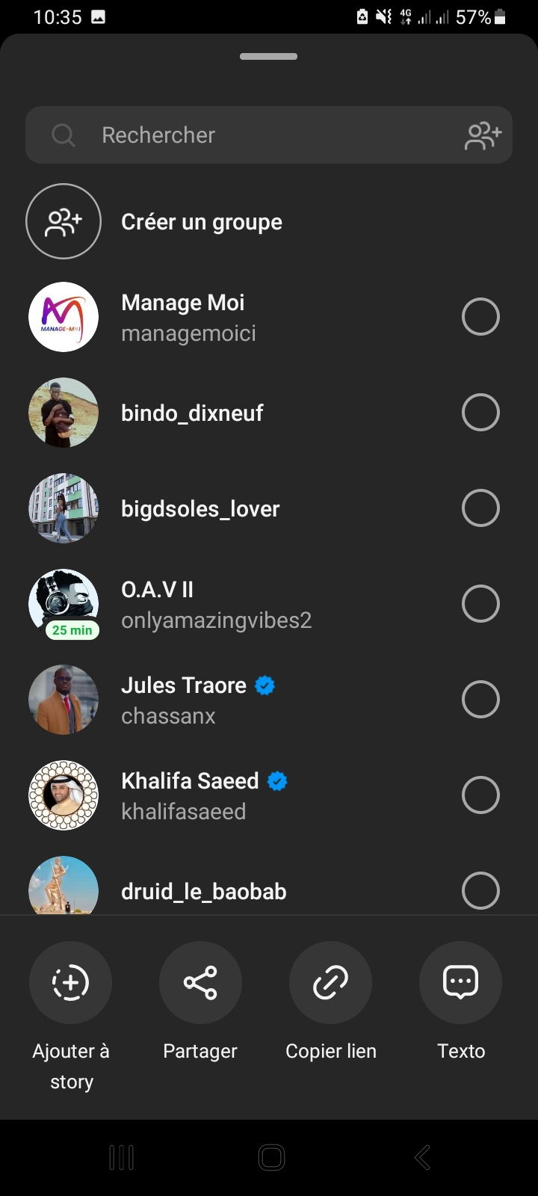Select the Manage Moi recipient circle
Viewport: 538px width, 1196px height.
click(x=480, y=317)
